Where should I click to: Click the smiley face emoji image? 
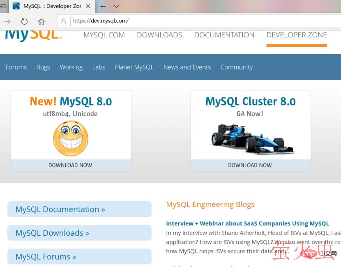click(x=71, y=138)
